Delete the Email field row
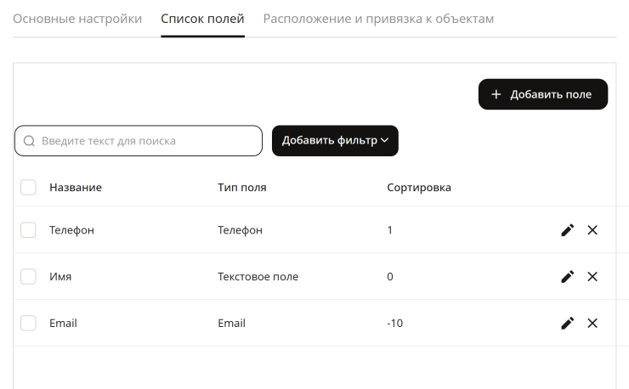629x389 pixels. (x=592, y=324)
